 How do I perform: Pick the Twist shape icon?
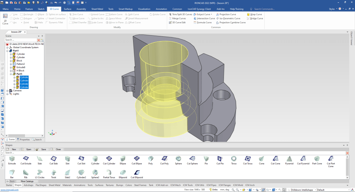click(54, 172)
